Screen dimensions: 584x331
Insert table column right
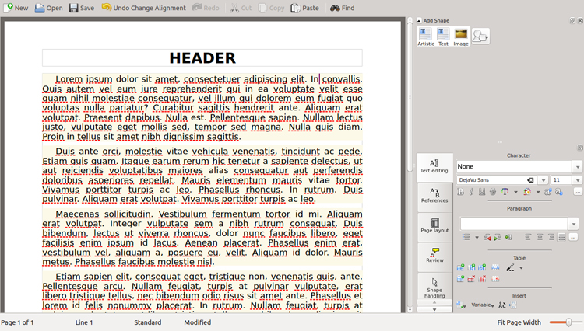pos(482,267)
